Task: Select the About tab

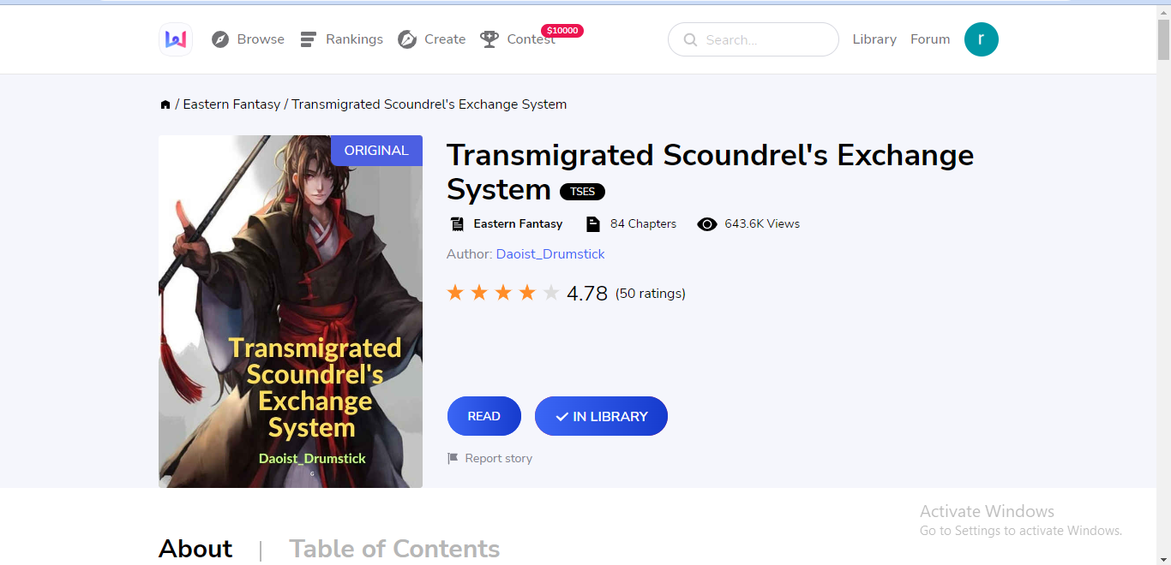Action: [x=195, y=549]
